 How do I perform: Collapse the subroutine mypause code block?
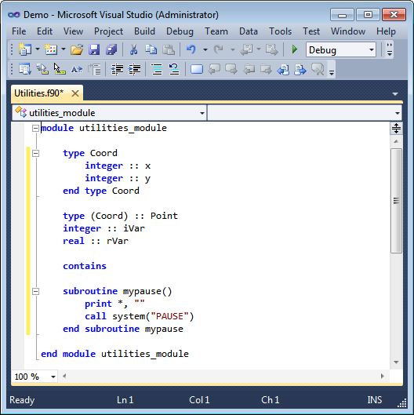point(35,291)
